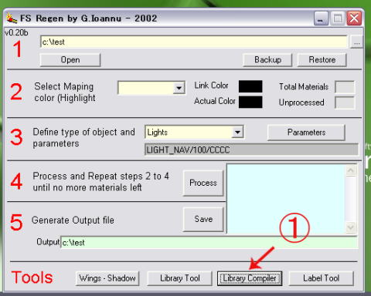
Task: Open the Wings - Shadow tool
Action: click(107, 278)
